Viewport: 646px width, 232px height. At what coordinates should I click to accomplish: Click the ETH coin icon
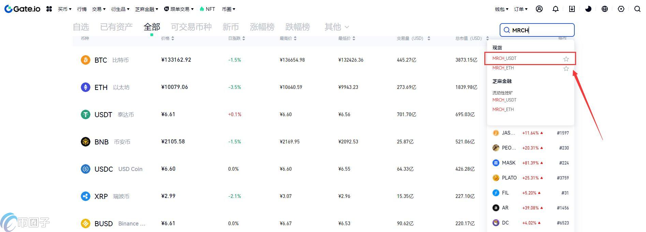coord(86,87)
